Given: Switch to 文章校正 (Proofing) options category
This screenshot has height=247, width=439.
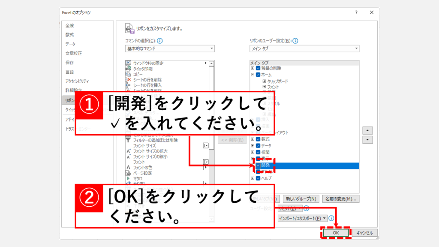Looking at the screenshot, I should pos(73,53).
